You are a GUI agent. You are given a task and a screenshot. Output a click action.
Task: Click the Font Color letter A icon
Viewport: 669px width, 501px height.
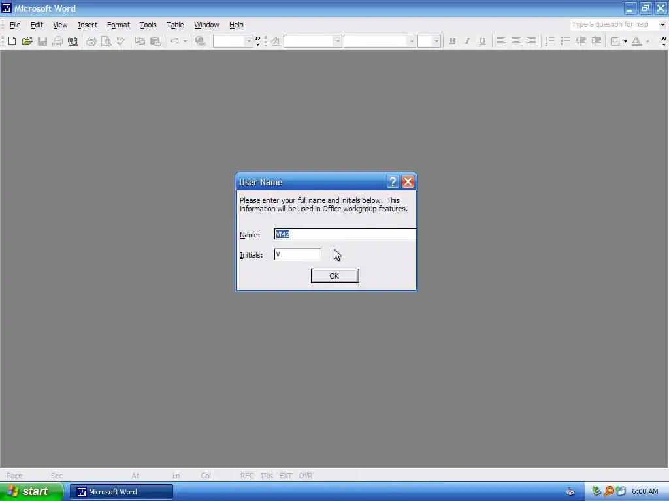click(636, 41)
